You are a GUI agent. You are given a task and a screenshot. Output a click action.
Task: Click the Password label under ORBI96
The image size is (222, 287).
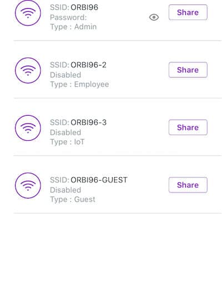coord(68,17)
